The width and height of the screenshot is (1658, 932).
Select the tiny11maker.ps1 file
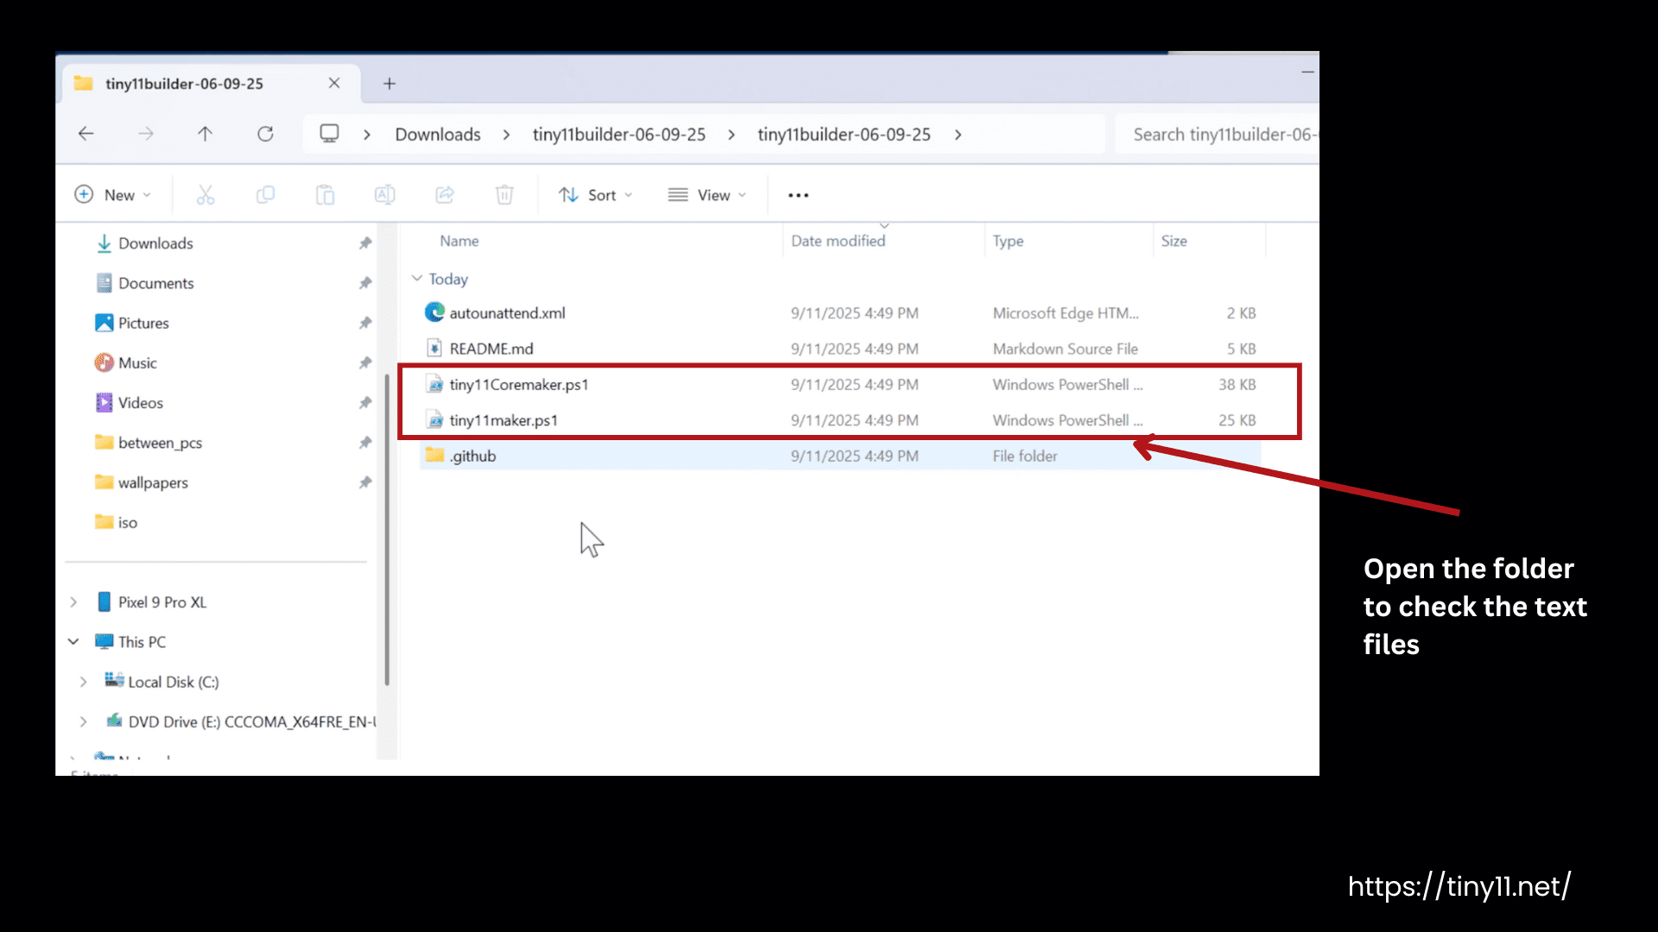[x=503, y=420]
